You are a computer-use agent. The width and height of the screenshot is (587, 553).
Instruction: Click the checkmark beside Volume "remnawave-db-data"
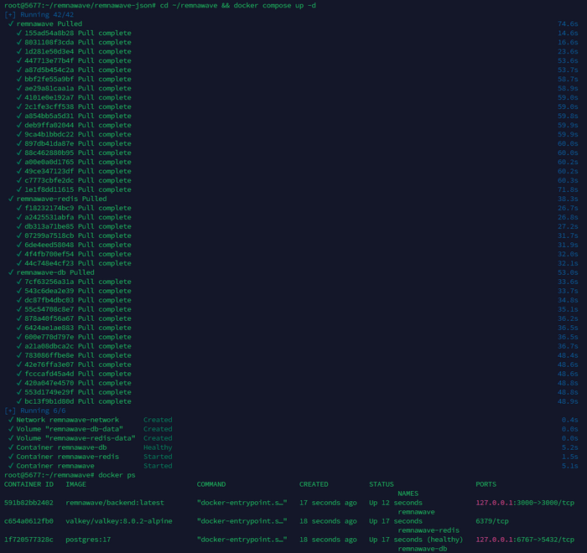[x=11, y=429]
